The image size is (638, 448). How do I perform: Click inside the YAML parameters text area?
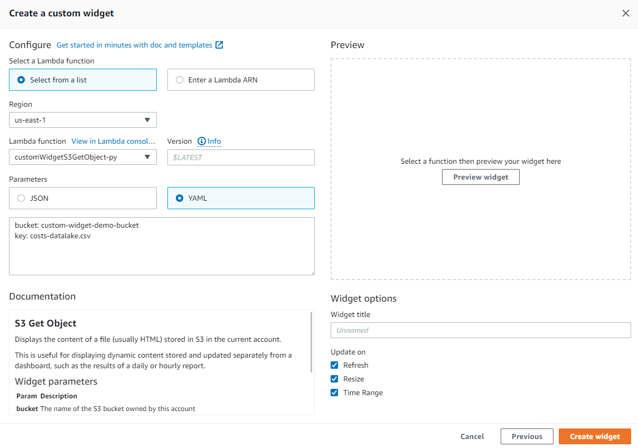coord(162,246)
